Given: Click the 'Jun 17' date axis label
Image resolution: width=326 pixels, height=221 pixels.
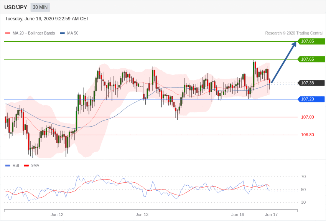Looking at the screenshot, I should (x=271, y=214).
